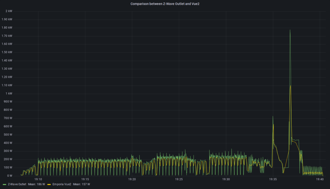
Task: Click the 19:10 time axis label
Action: point(38,179)
